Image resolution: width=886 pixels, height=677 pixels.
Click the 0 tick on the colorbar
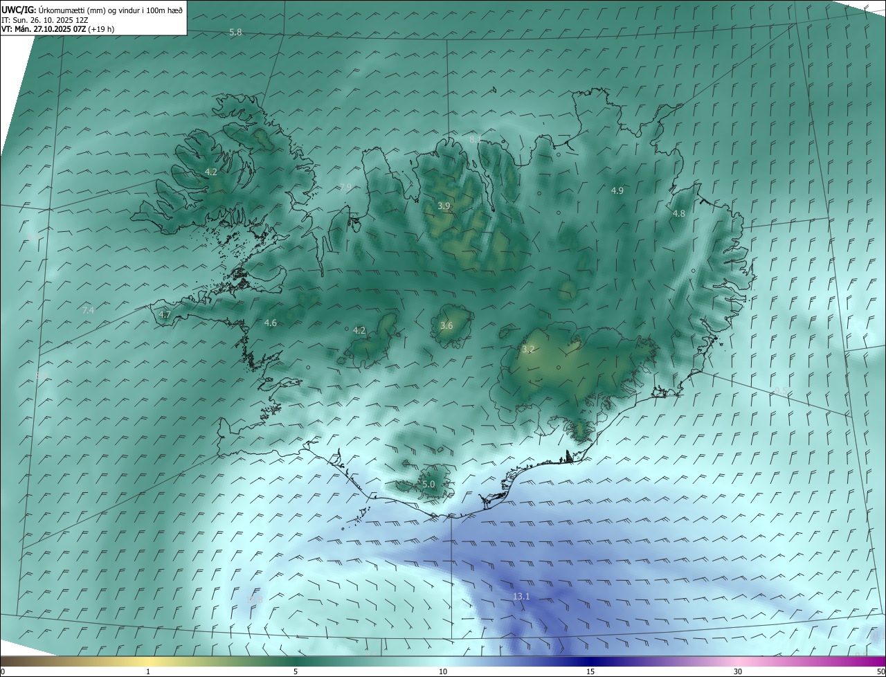pos(2,671)
